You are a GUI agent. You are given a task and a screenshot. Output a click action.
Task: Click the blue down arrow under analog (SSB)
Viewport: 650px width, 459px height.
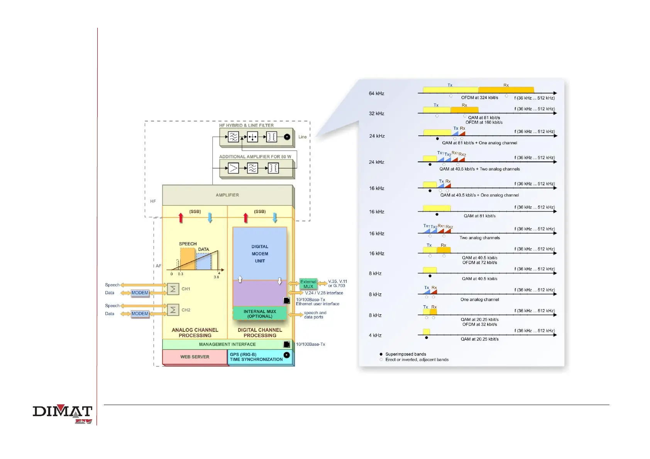point(210,218)
